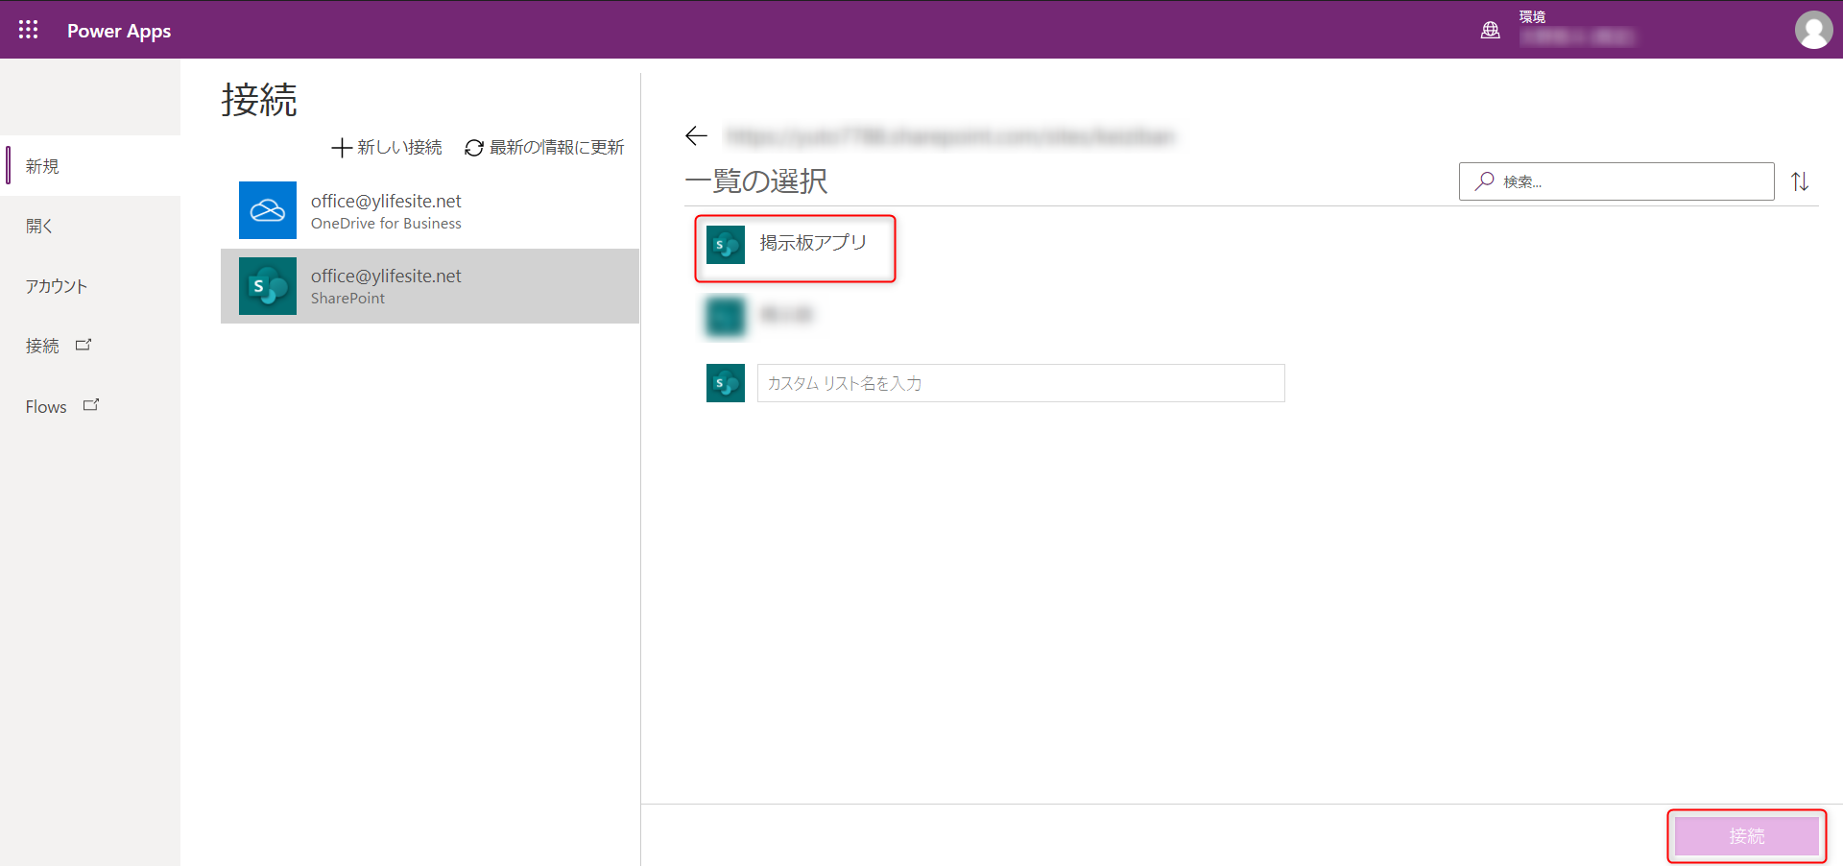The image size is (1843, 866).
Task: Select the OneDrive for Business connection
Action: pos(430,210)
